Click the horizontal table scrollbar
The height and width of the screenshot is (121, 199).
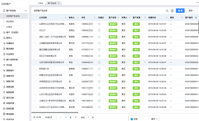55,112
